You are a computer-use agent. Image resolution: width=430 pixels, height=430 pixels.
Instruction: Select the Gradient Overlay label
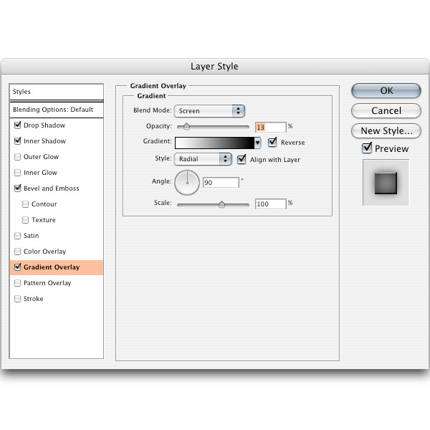(x=52, y=267)
